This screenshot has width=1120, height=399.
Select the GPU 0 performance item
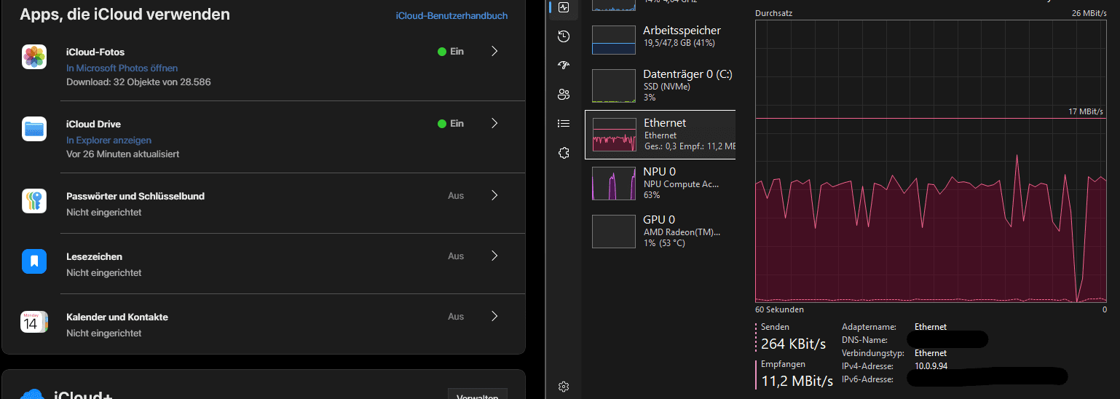660,231
